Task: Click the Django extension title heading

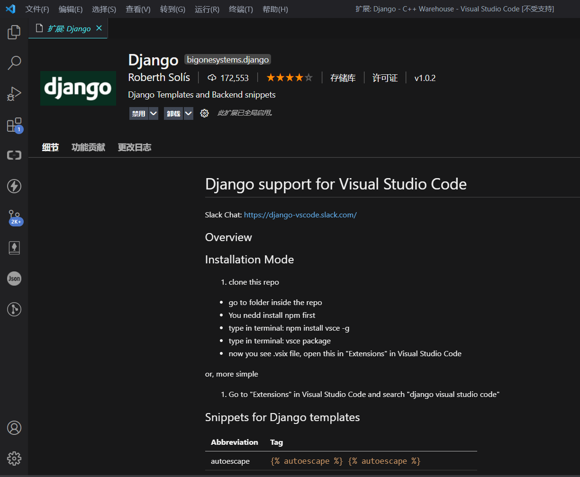Action: [x=153, y=60]
